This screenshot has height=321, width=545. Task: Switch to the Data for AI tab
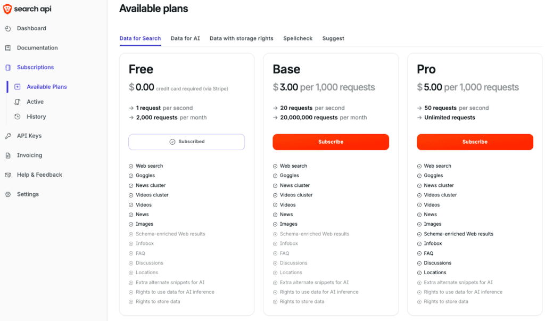(x=185, y=38)
